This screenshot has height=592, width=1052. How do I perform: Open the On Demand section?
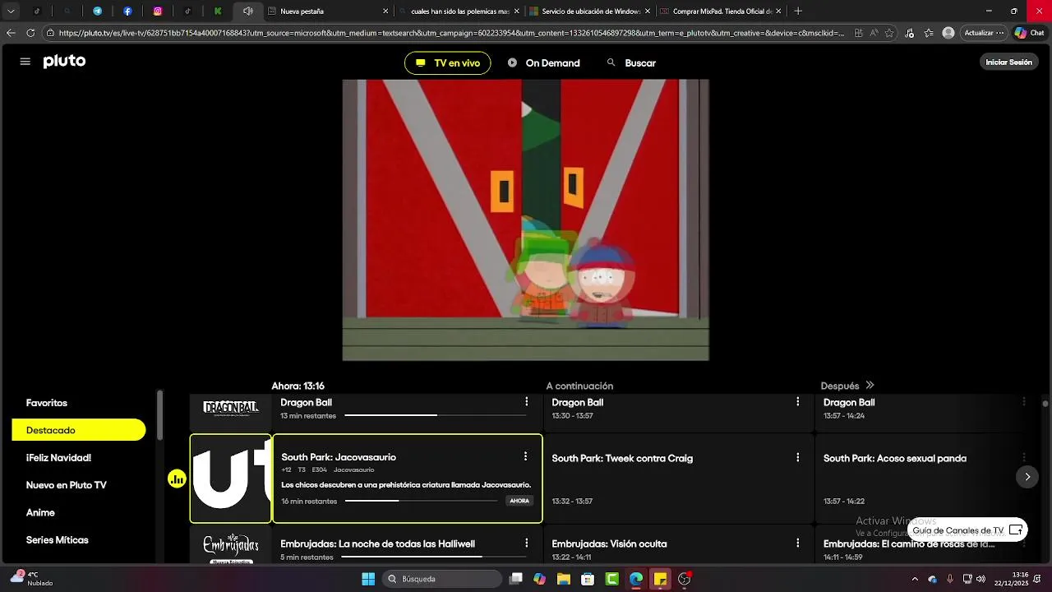point(544,62)
